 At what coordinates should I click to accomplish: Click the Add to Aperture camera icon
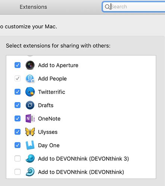30,65
